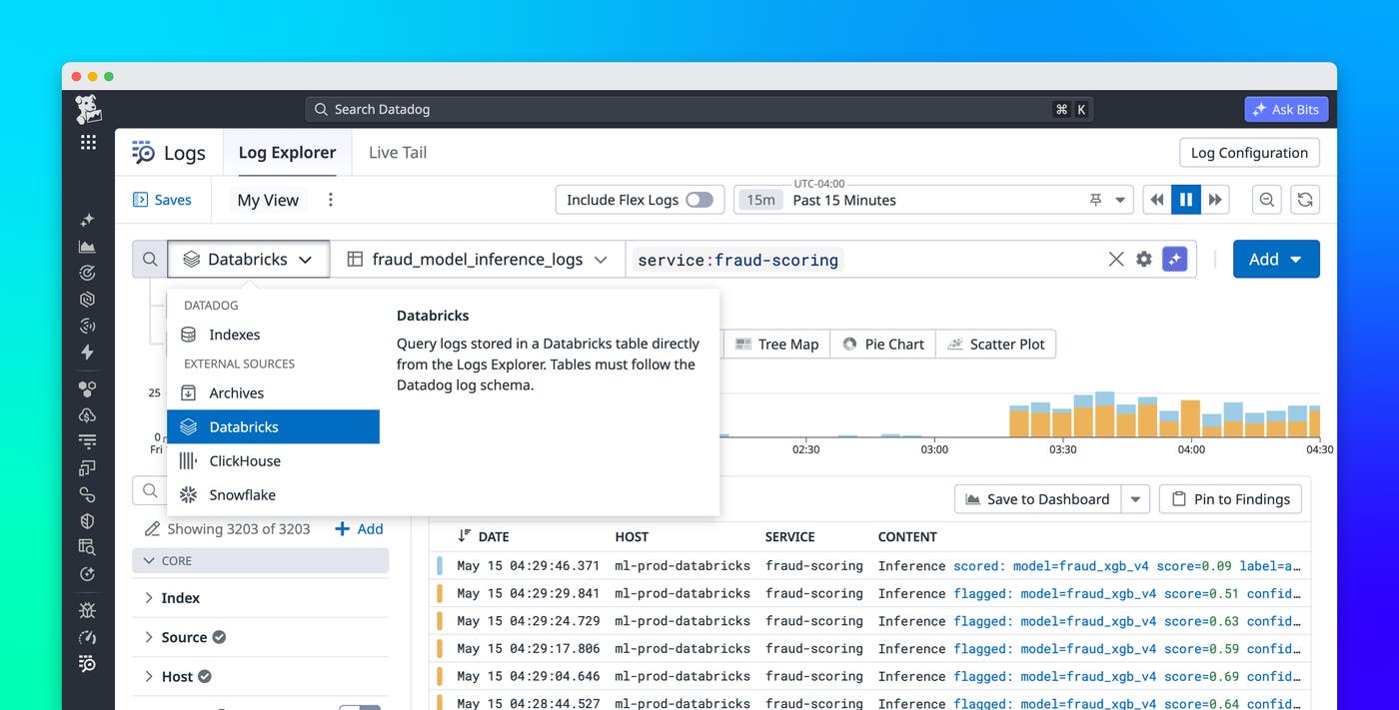Open the area chart dashboards sidebar icon
Viewport: 1399px width, 710px height.
click(88, 247)
